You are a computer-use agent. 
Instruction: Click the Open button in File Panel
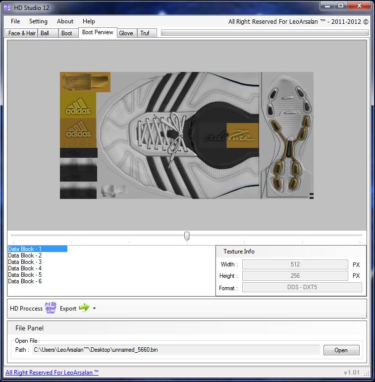(341, 350)
